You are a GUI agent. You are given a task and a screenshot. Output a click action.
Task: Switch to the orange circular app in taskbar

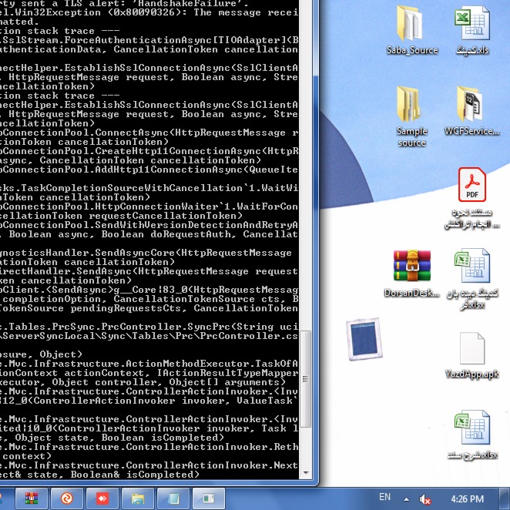67,499
